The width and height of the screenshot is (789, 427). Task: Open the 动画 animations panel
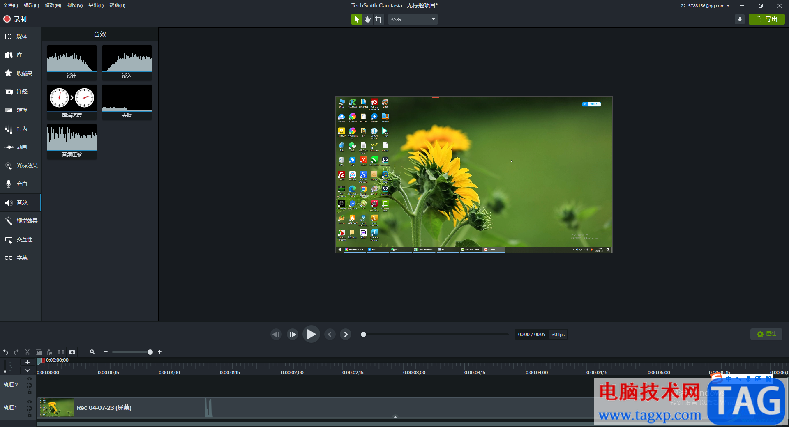pyautogui.click(x=21, y=147)
